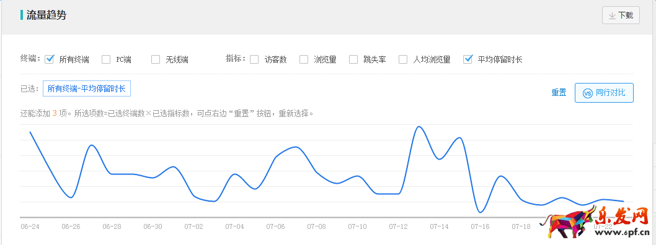Click the chart line peak at 07-13
This screenshot has width=656, height=245.
coord(419,126)
